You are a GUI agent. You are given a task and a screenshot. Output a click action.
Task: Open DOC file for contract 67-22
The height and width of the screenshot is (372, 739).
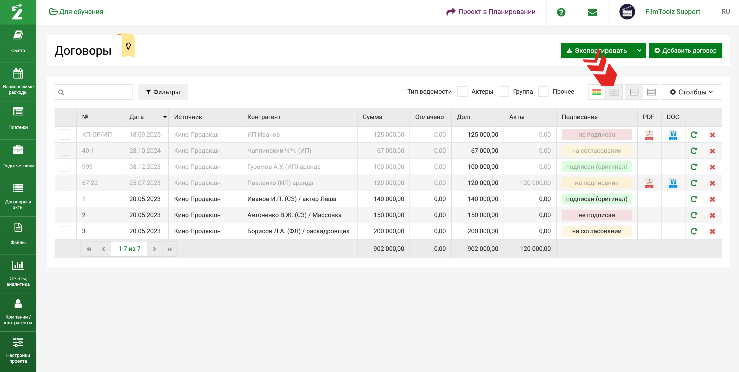coord(673,183)
